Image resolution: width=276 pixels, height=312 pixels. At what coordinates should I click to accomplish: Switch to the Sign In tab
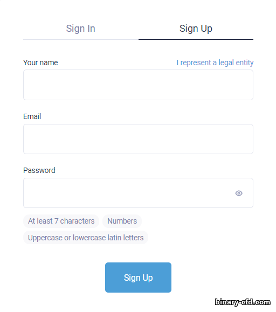pyautogui.click(x=81, y=29)
